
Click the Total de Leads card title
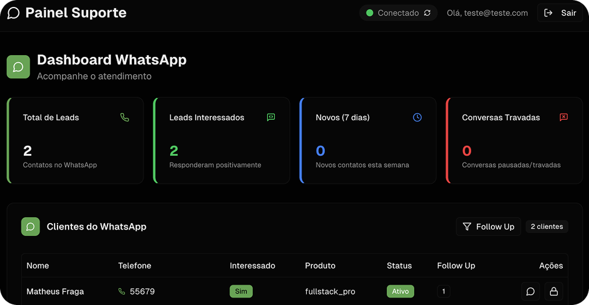point(51,117)
